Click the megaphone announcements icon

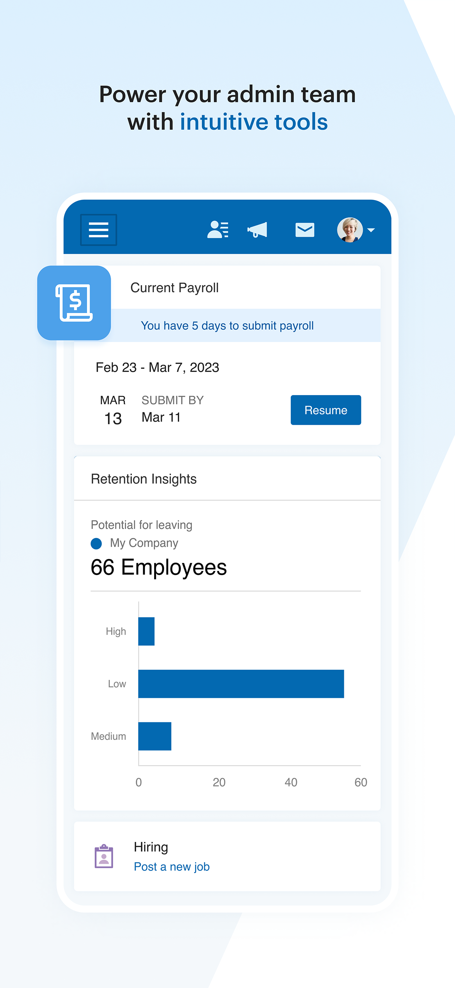click(257, 230)
